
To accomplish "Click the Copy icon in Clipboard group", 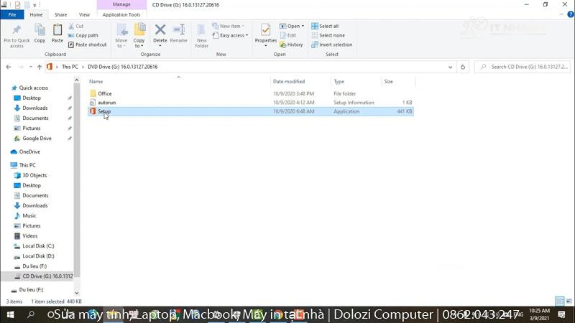I will 40,32.
